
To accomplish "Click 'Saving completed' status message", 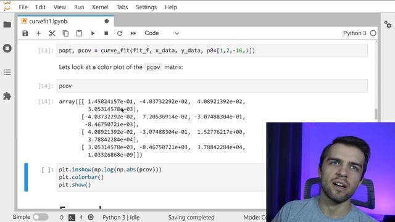I will pos(191,217).
